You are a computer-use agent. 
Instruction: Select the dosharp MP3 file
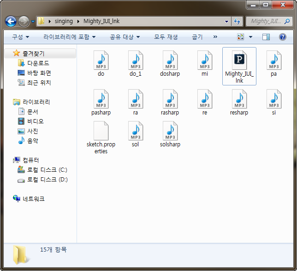point(170,64)
